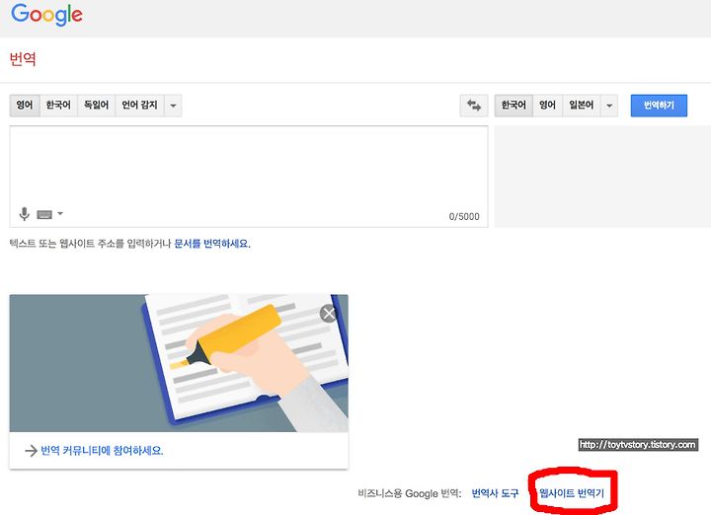
Task: Close the translation community promo card
Action: [x=328, y=314]
